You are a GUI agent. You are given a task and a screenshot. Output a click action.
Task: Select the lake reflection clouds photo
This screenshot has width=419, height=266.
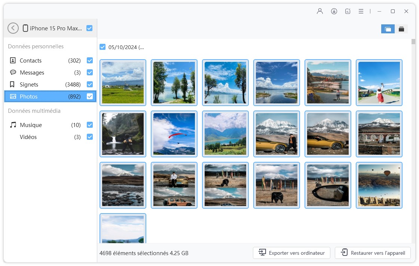(x=276, y=83)
